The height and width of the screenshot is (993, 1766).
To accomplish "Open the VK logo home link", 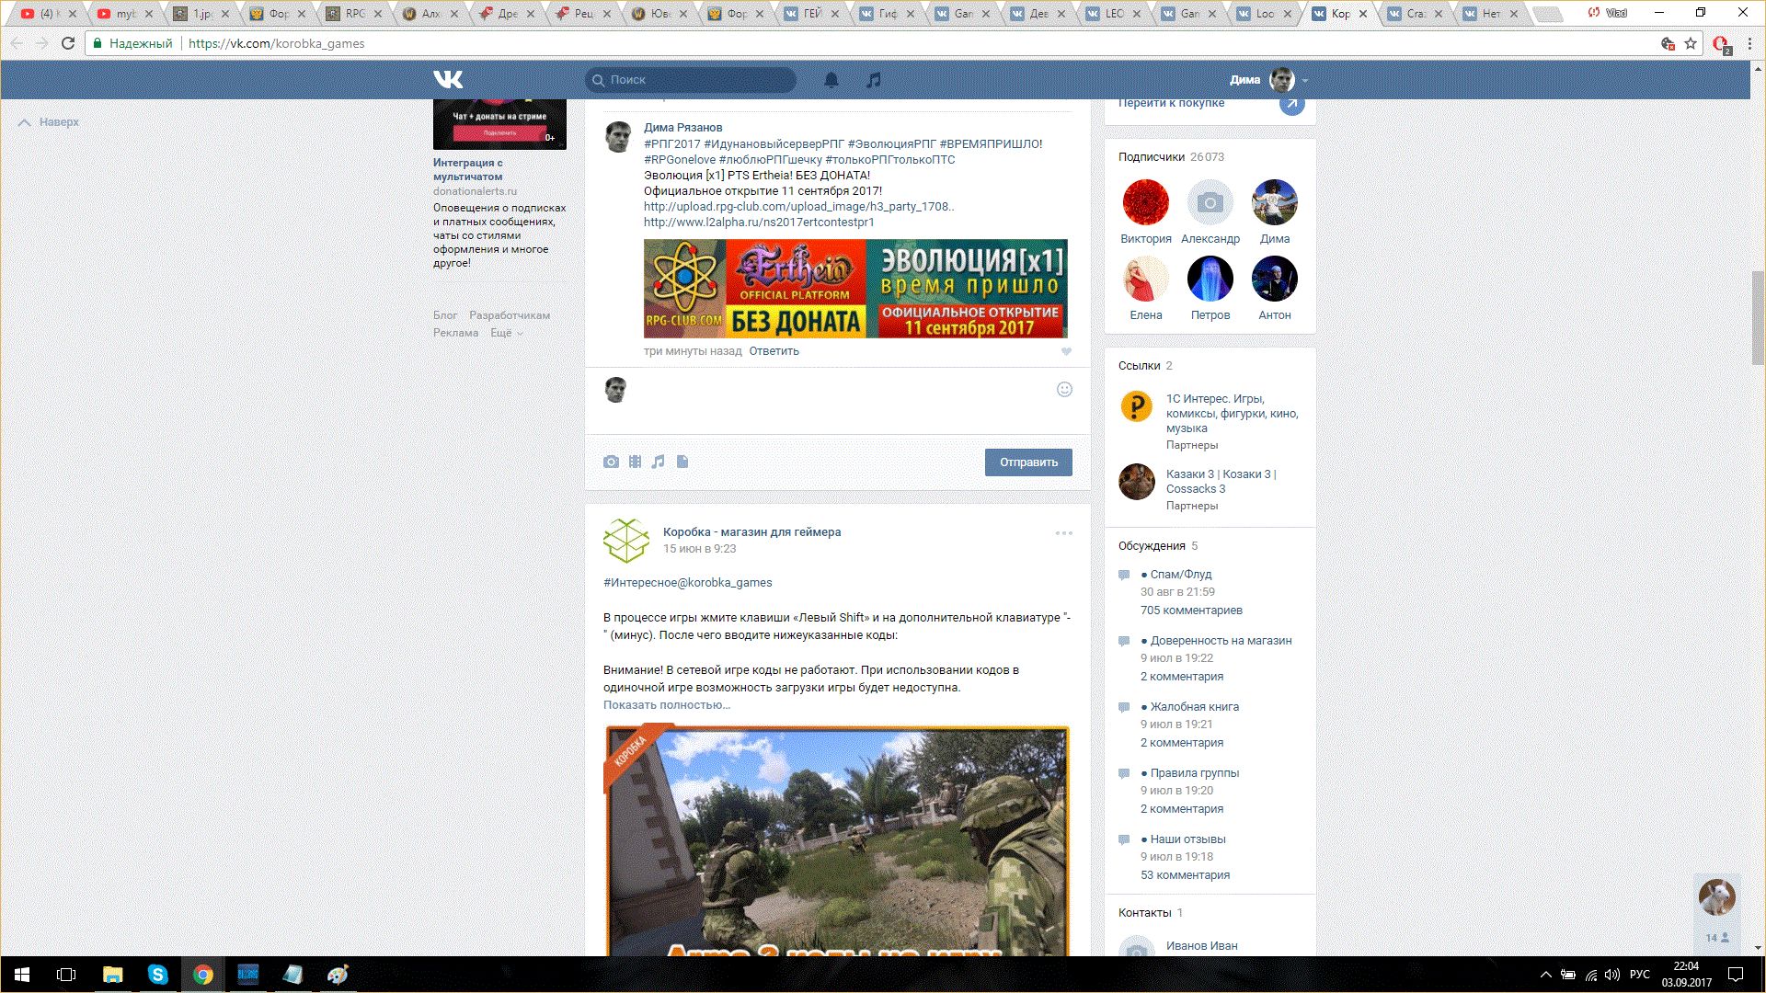I will pyautogui.click(x=448, y=80).
